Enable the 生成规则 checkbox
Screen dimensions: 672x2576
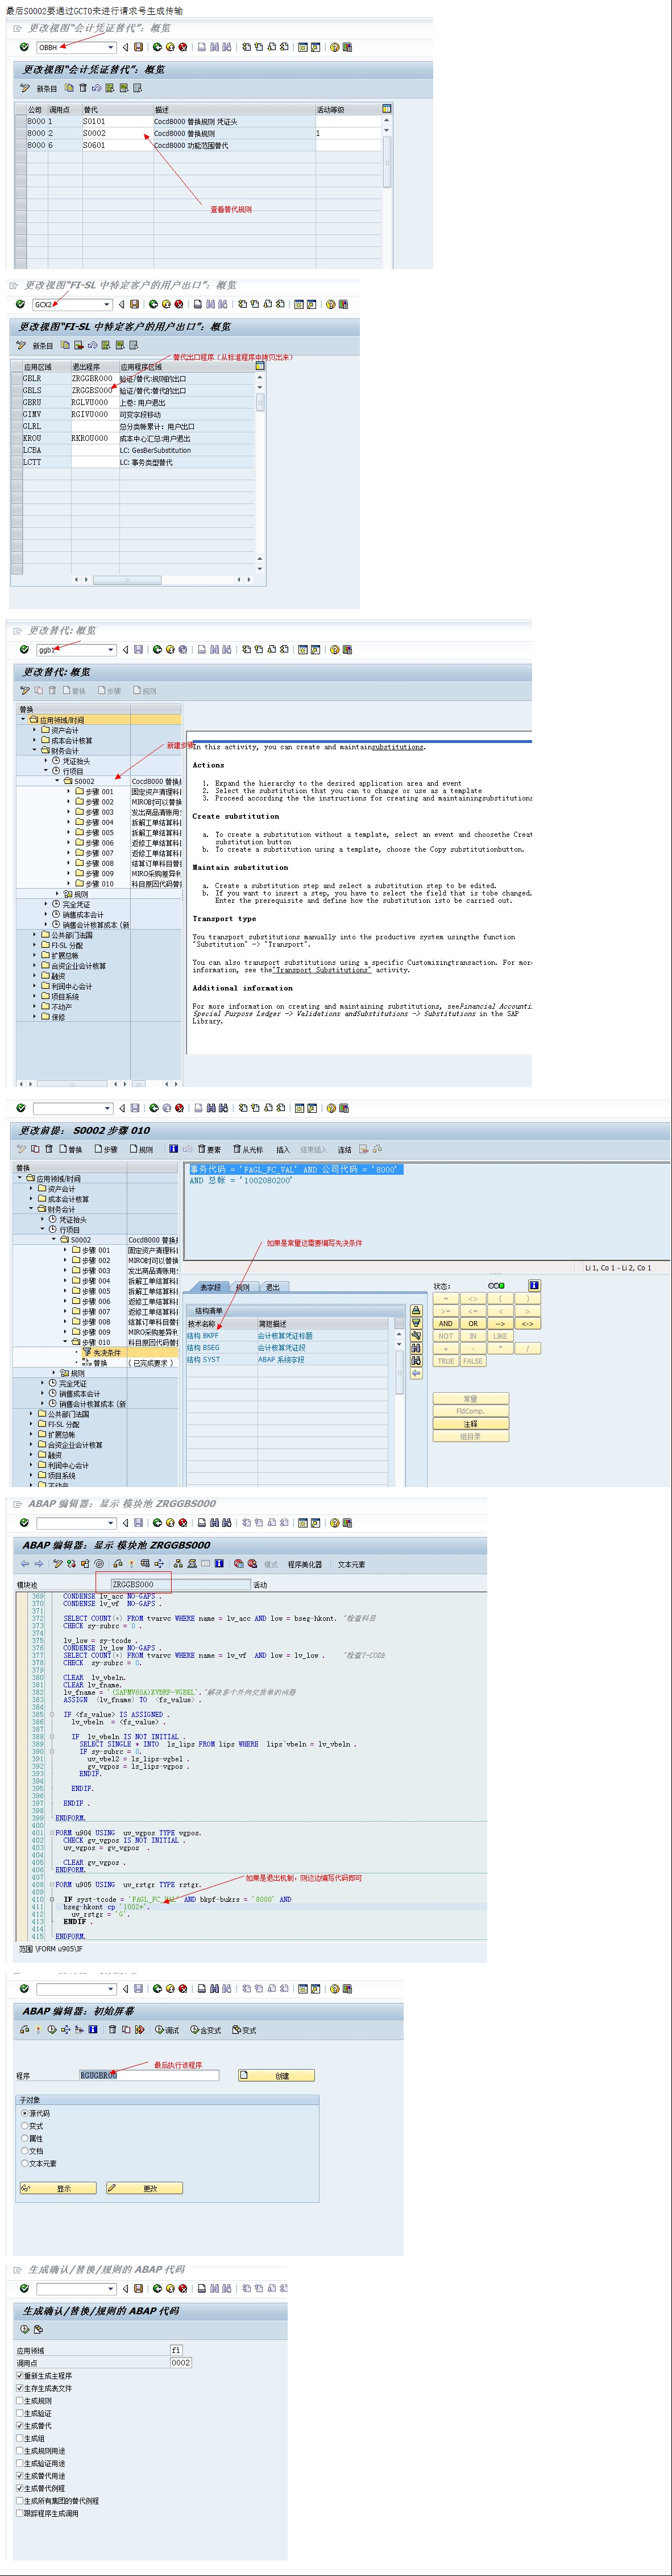20,2400
